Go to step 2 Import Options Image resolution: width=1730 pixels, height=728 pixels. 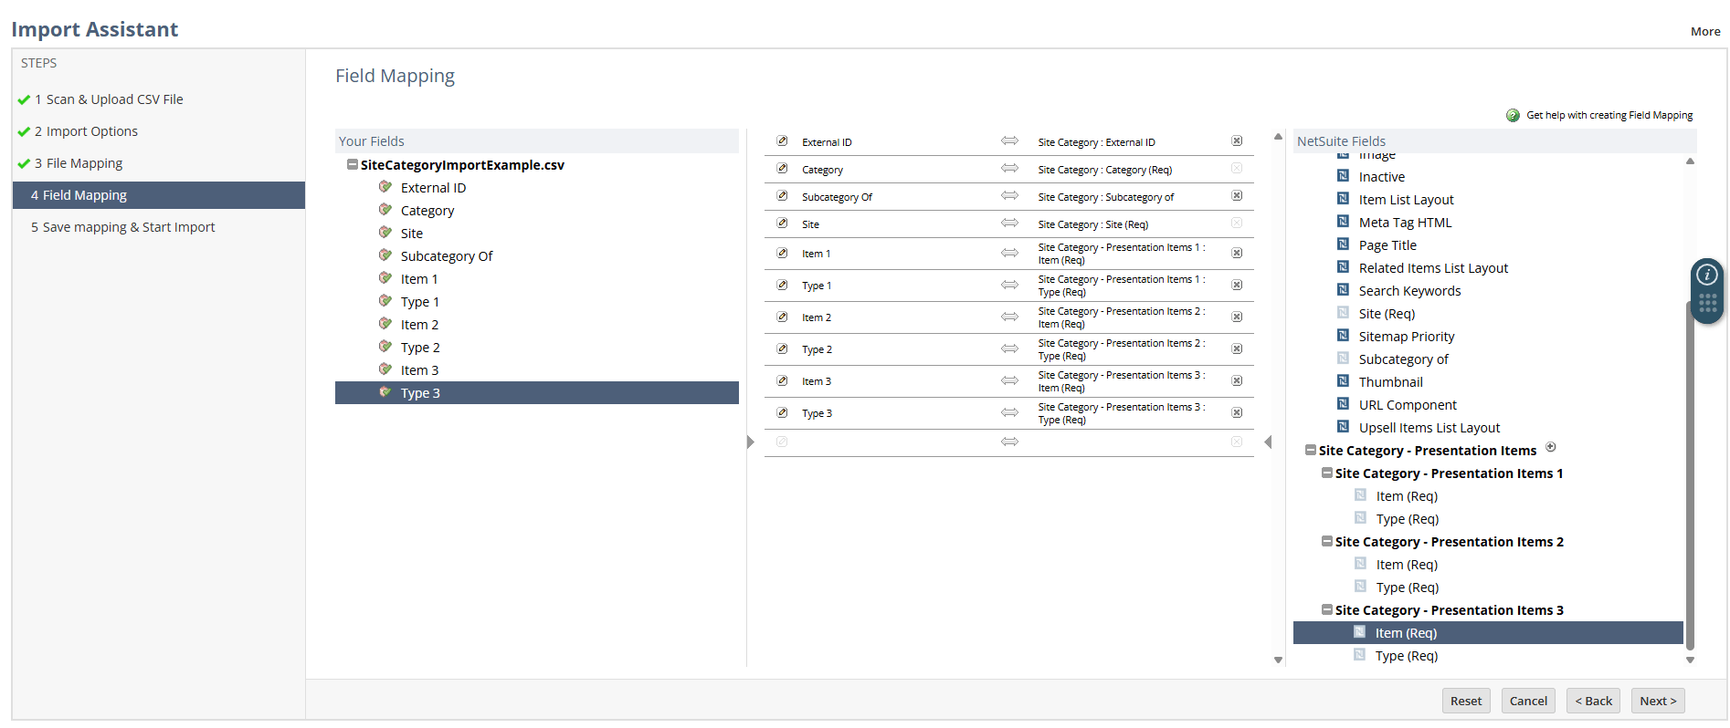point(86,131)
